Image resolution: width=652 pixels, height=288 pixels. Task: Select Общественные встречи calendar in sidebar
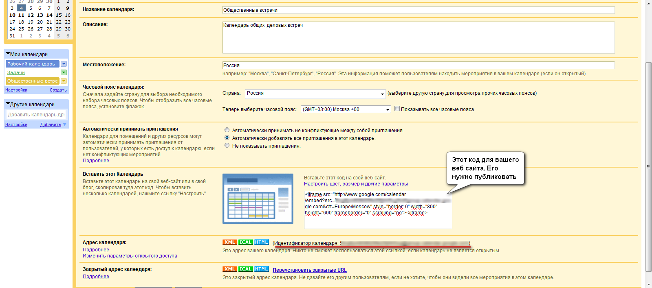point(32,81)
